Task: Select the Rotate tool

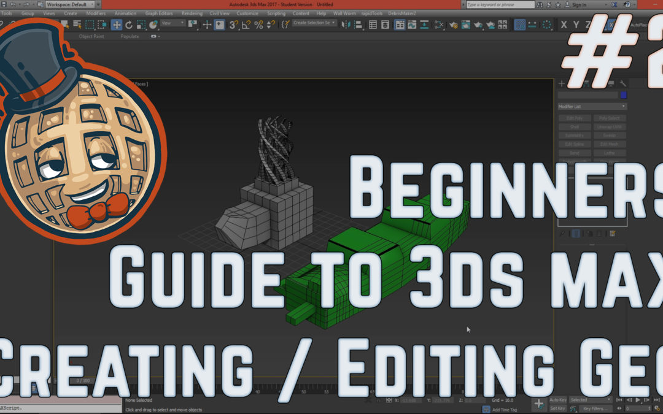Action: pyautogui.click(x=128, y=25)
